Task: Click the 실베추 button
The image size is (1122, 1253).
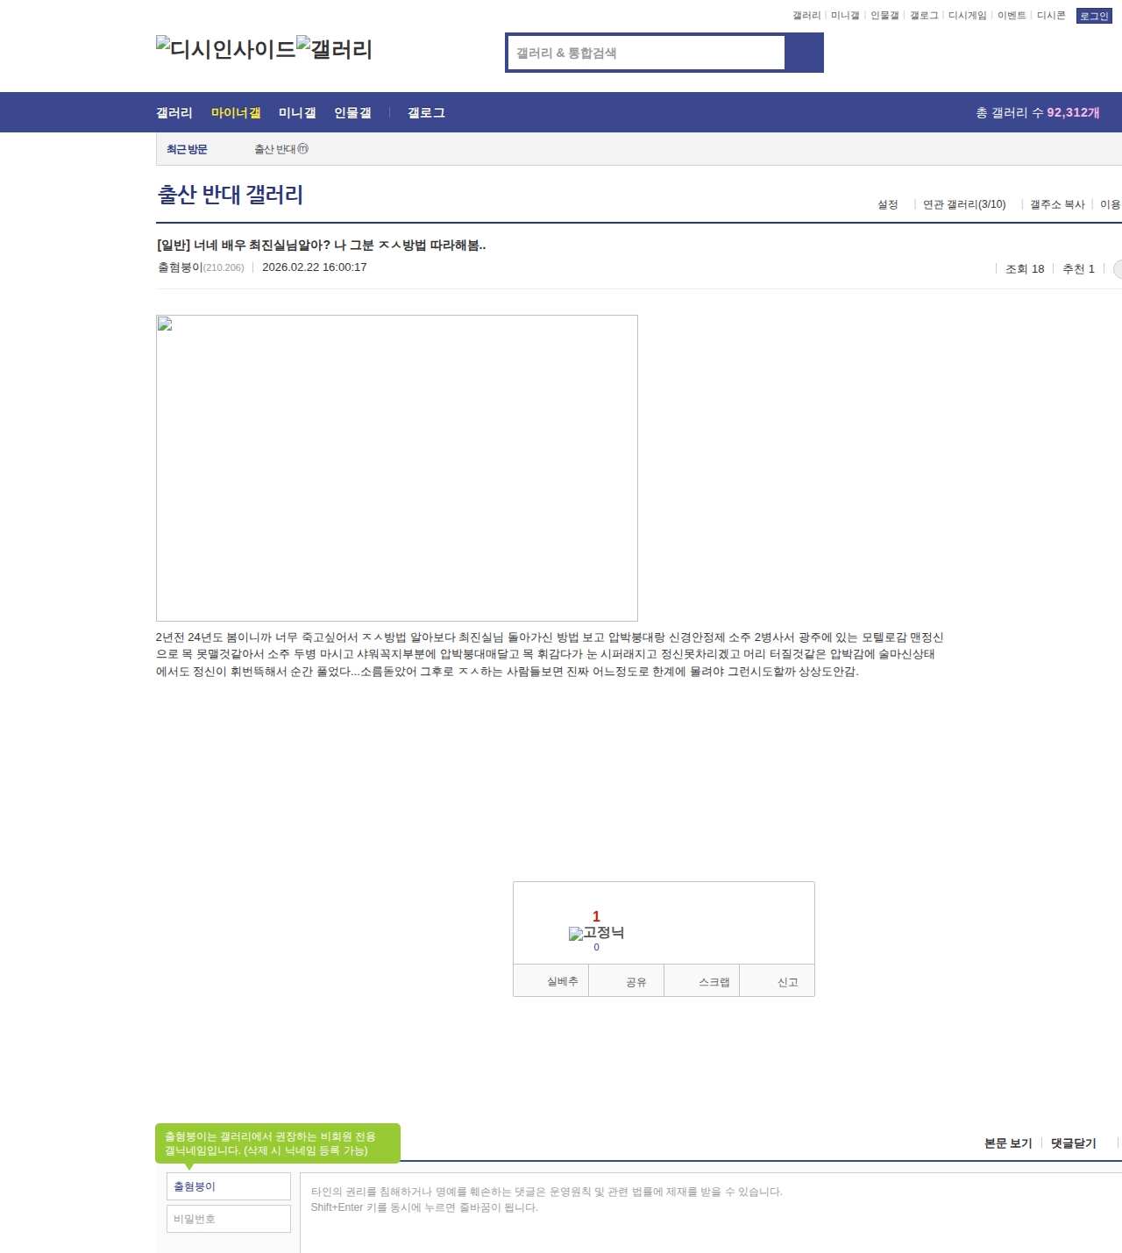Action: tap(562, 982)
